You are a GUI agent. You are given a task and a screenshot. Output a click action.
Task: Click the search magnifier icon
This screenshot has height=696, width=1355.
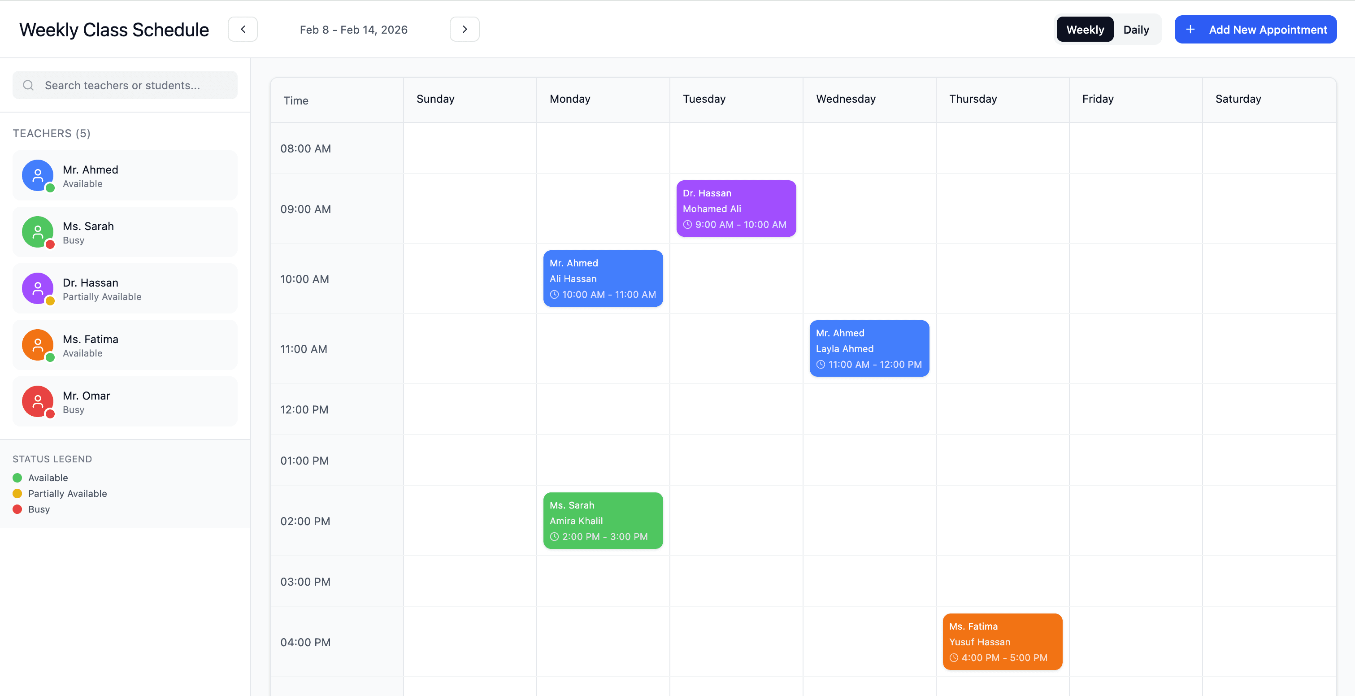point(28,85)
